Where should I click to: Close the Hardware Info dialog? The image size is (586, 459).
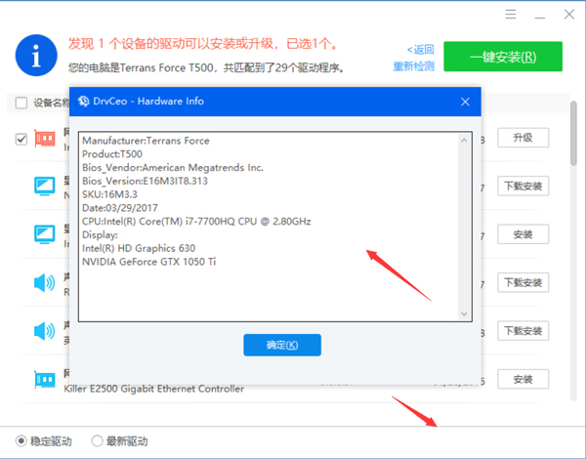coord(465,102)
